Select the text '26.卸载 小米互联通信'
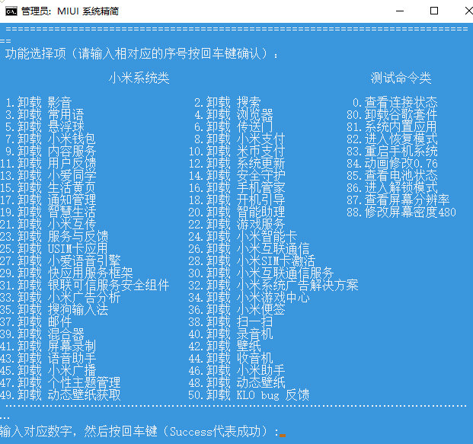The height and width of the screenshot is (444, 473). [x=249, y=249]
